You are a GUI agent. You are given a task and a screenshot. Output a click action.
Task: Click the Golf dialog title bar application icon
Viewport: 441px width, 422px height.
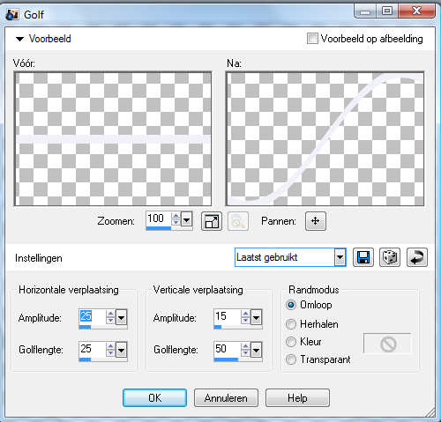coord(12,14)
